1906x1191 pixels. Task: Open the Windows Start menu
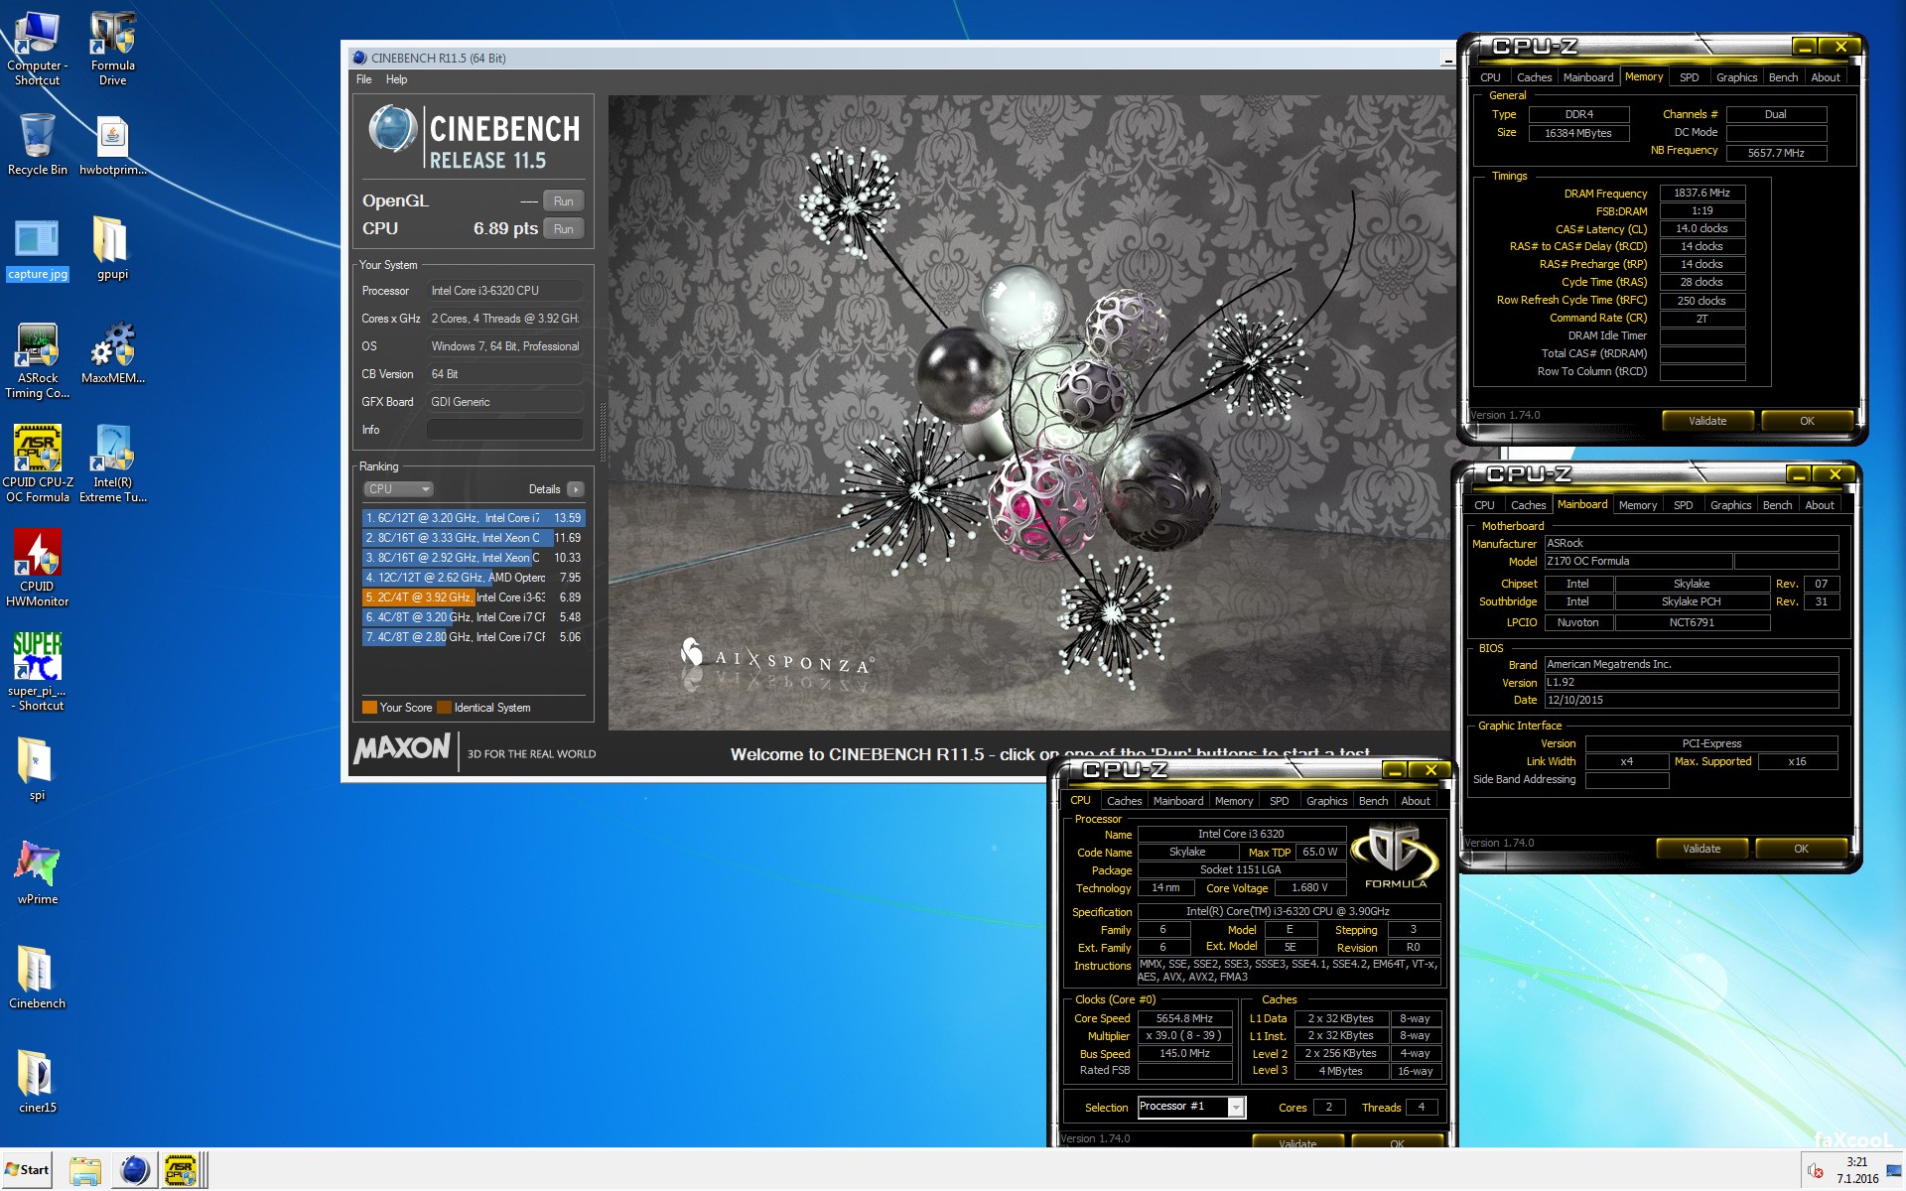(x=27, y=1170)
